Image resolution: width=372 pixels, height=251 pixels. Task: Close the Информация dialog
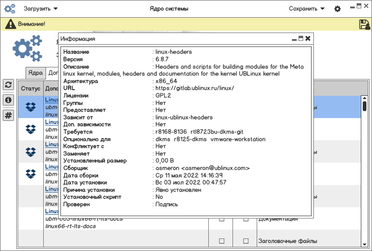pyautogui.click(x=308, y=39)
